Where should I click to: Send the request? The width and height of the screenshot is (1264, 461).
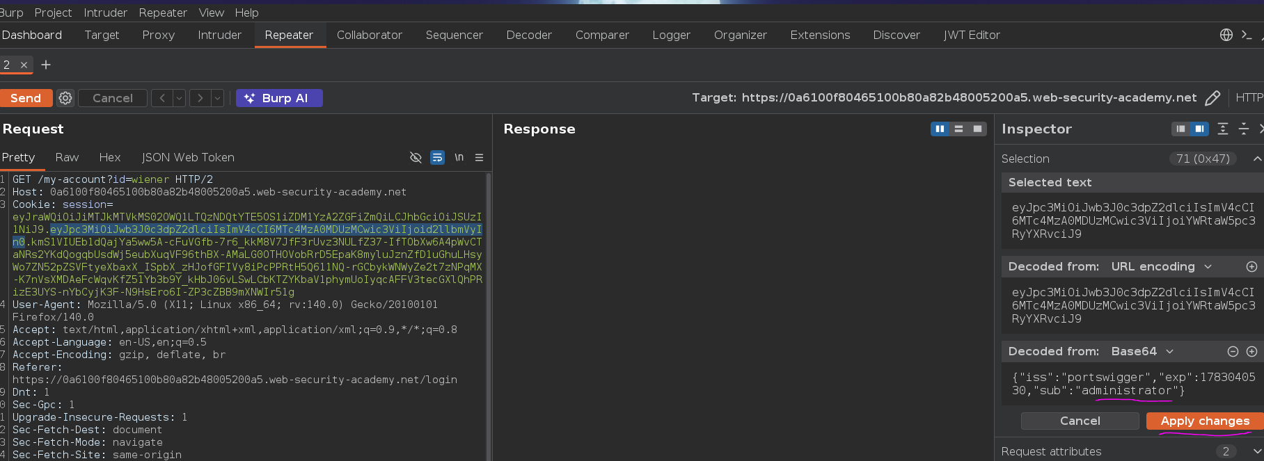coord(26,98)
